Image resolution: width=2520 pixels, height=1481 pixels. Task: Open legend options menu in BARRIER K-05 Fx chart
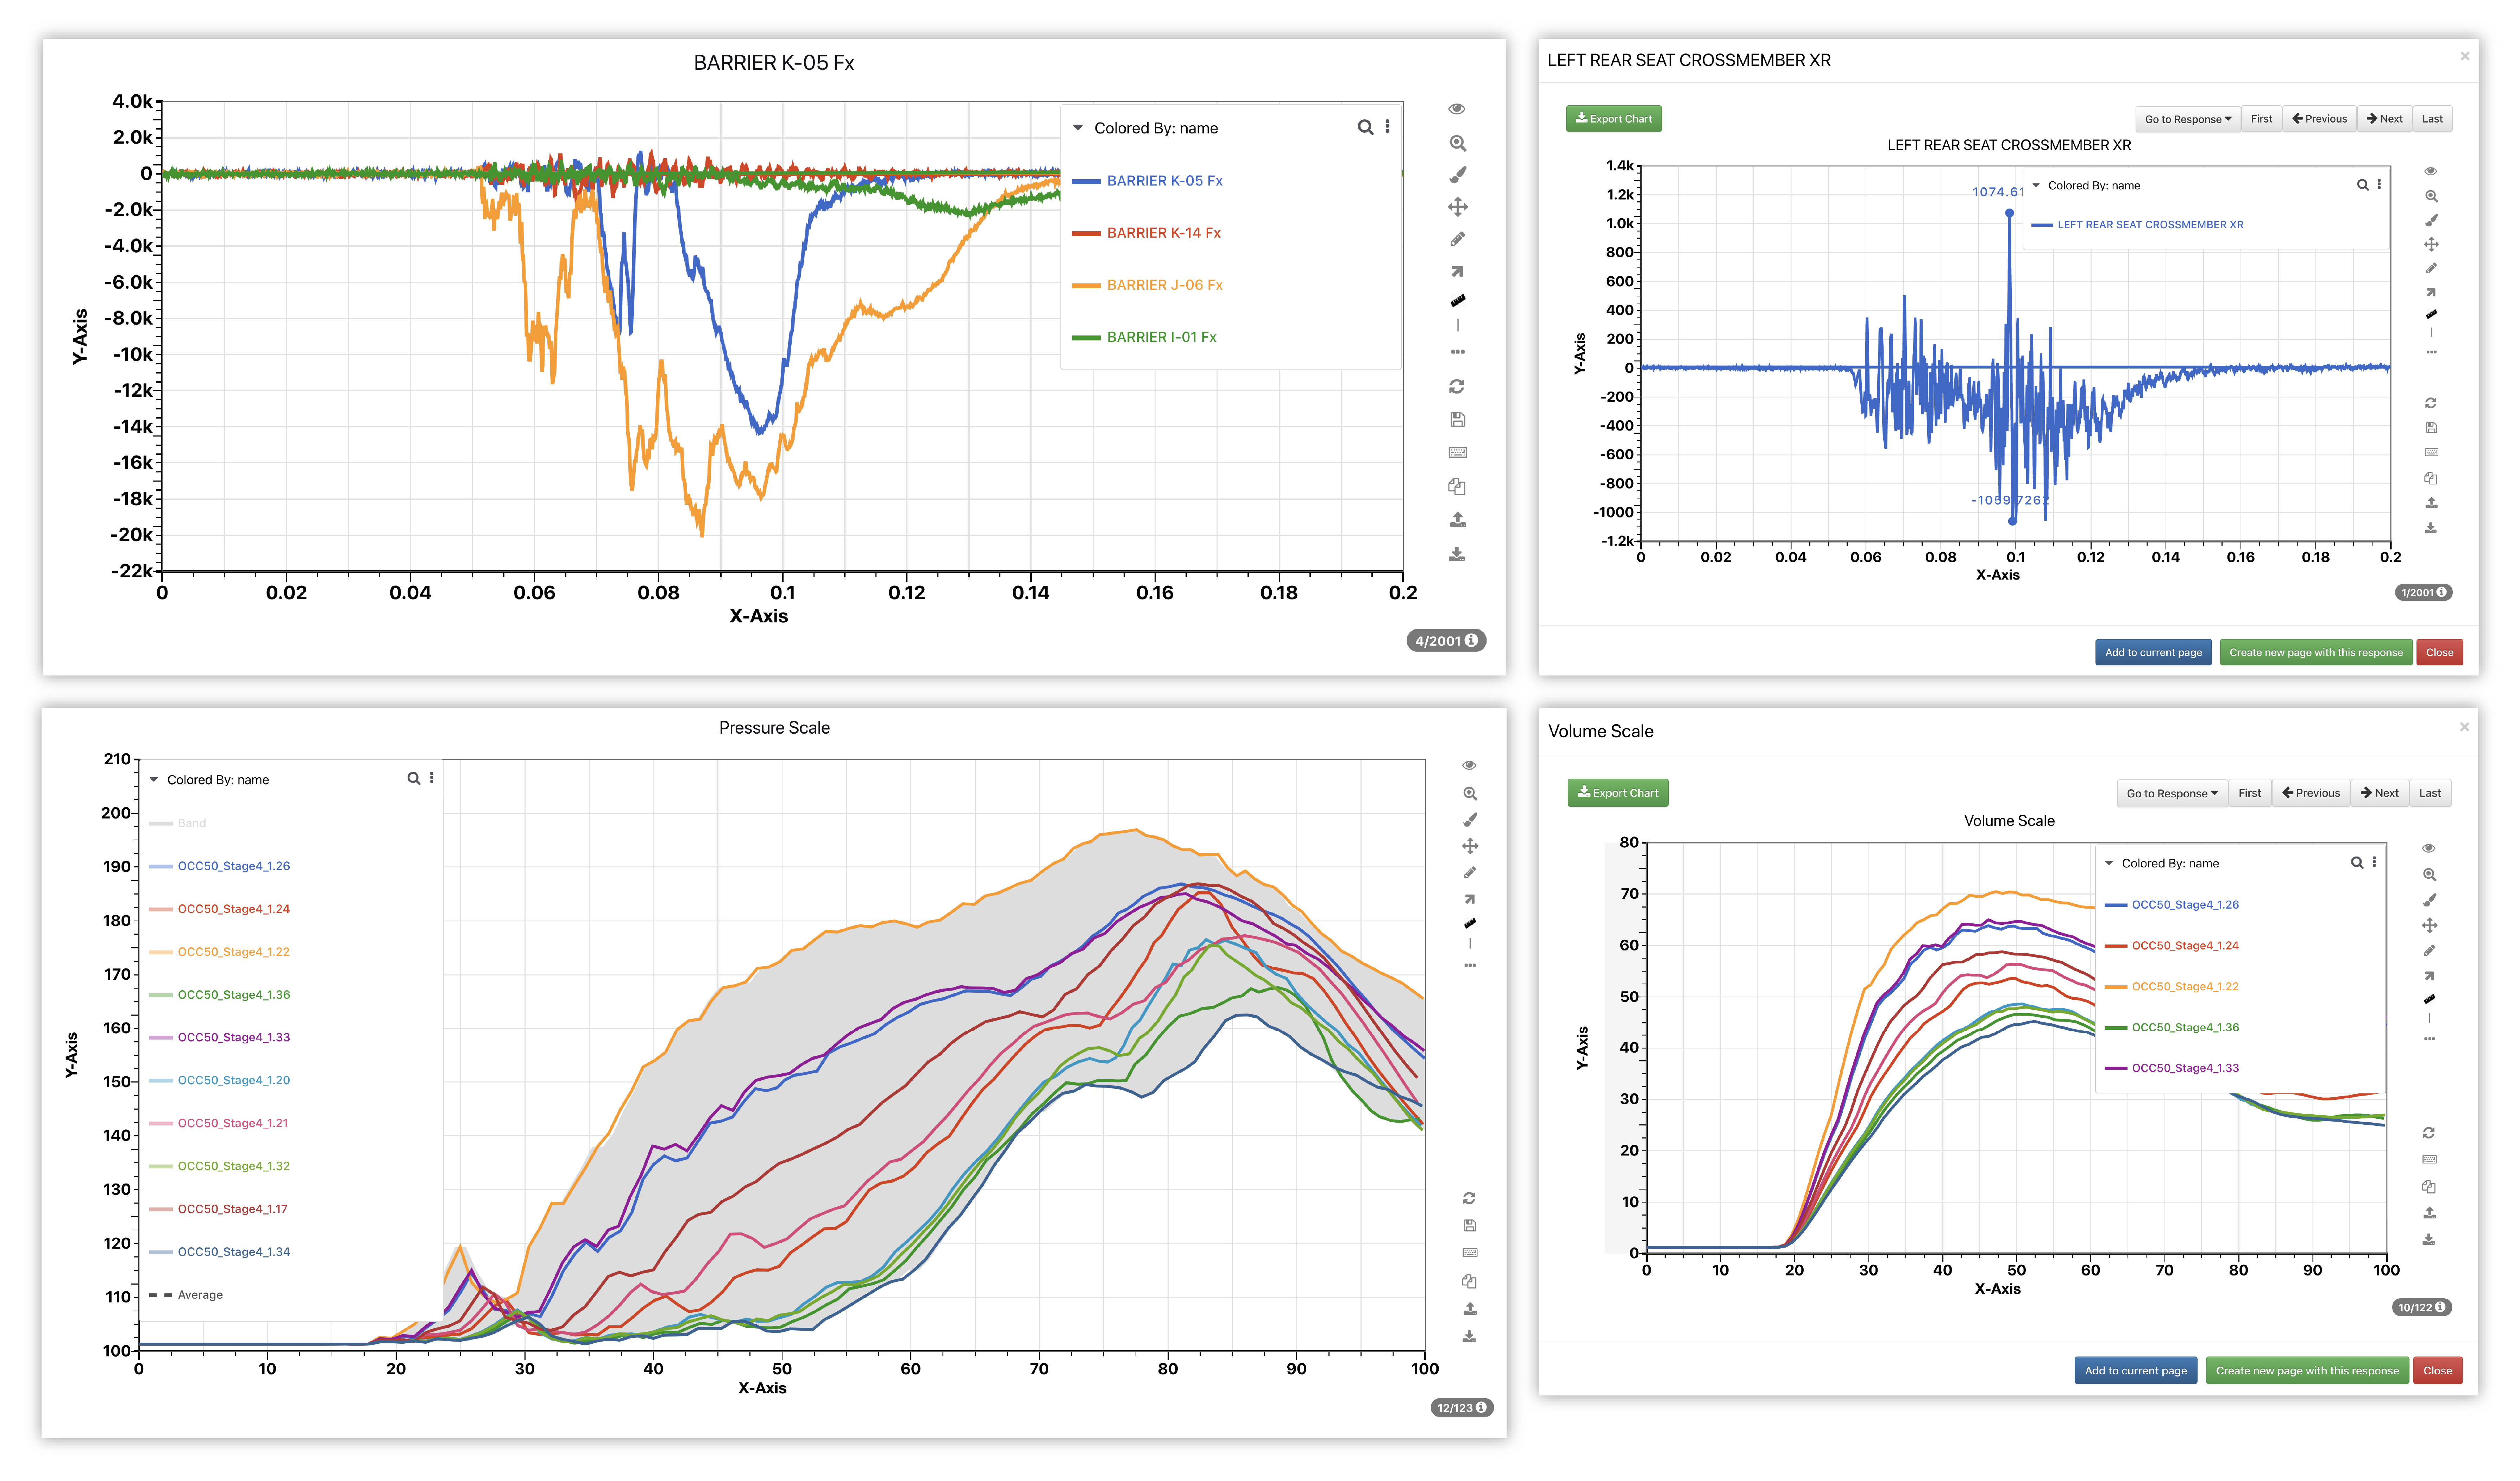1387,127
